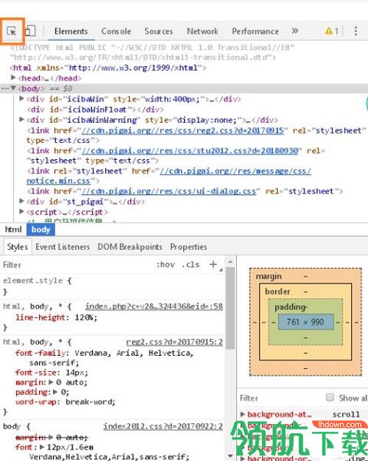Select body in the breadcrumb bar
This screenshot has width=368, height=461.
tap(41, 229)
